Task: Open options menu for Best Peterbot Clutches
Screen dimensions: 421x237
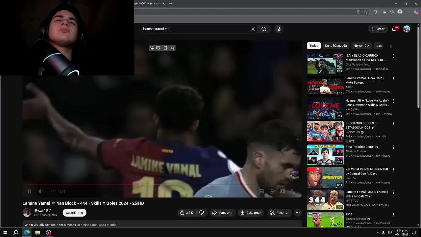Action: click(393, 147)
